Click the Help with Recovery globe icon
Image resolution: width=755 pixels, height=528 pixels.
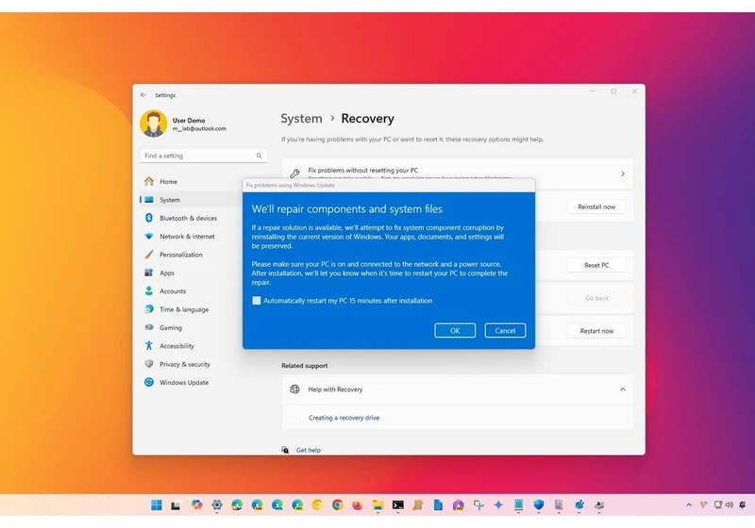tap(294, 389)
